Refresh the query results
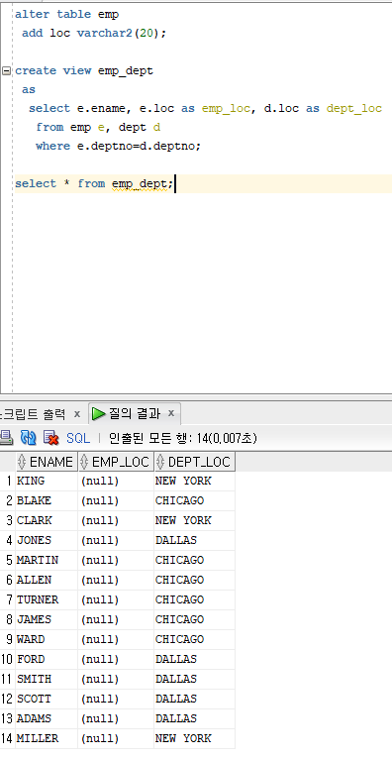Screen dimensions: 392x759 point(29,438)
